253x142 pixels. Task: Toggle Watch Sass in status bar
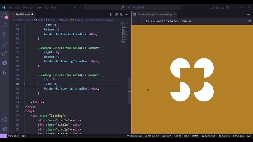[134, 136]
